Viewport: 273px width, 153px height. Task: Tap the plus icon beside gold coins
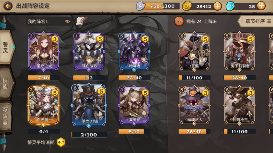(217, 6)
